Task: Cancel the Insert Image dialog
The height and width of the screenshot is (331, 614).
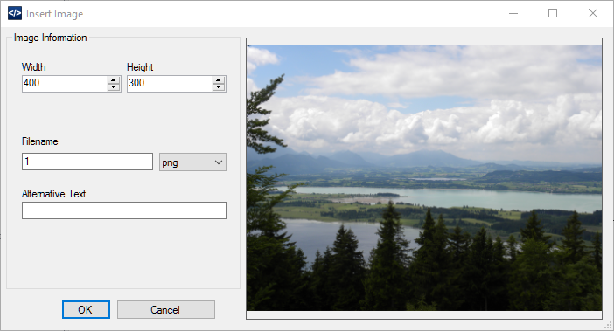Action: click(x=165, y=309)
